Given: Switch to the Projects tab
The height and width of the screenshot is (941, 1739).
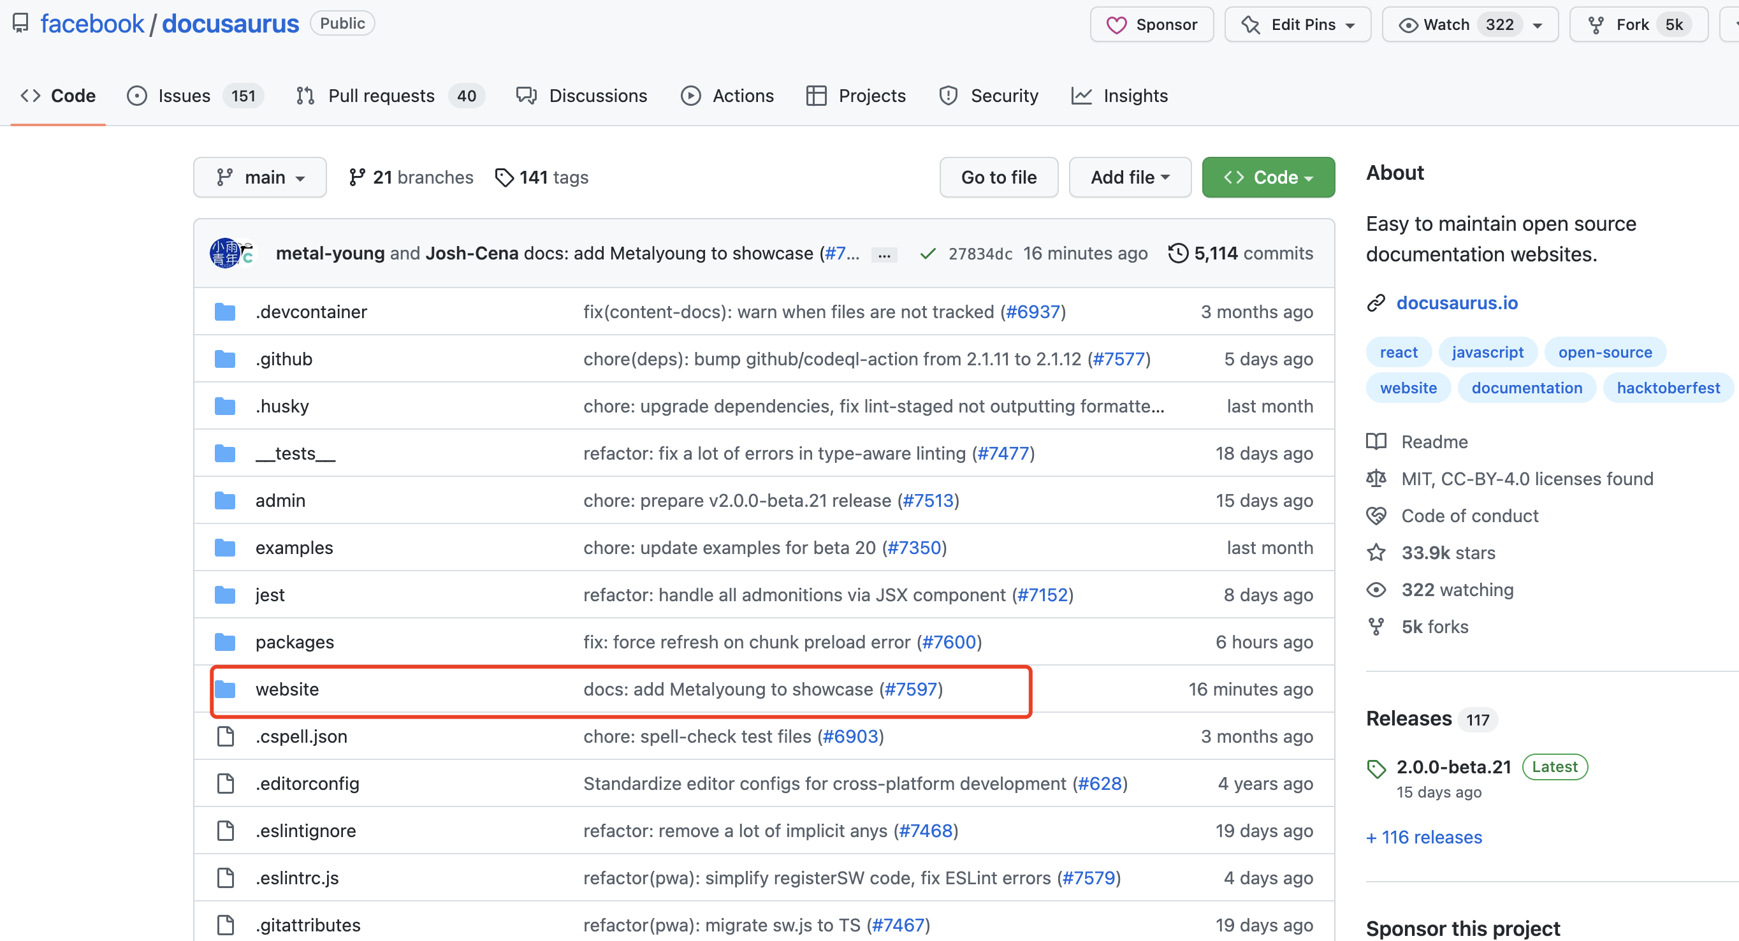Looking at the screenshot, I should click(856, 96).
